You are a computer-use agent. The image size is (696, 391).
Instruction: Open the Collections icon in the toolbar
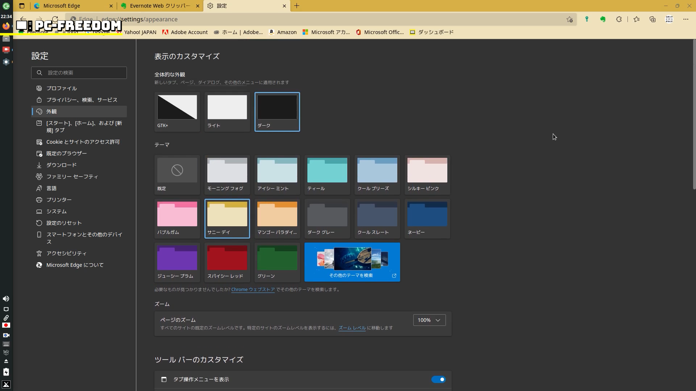652,19
